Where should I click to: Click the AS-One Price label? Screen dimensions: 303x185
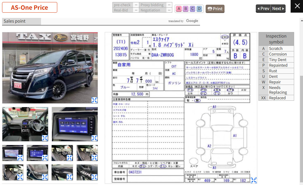pyautogui.click(x=30, y=8)
